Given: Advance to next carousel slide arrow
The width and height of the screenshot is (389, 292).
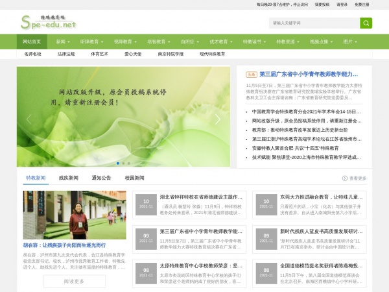Looking at the screenshot, I should pos(218,119).
